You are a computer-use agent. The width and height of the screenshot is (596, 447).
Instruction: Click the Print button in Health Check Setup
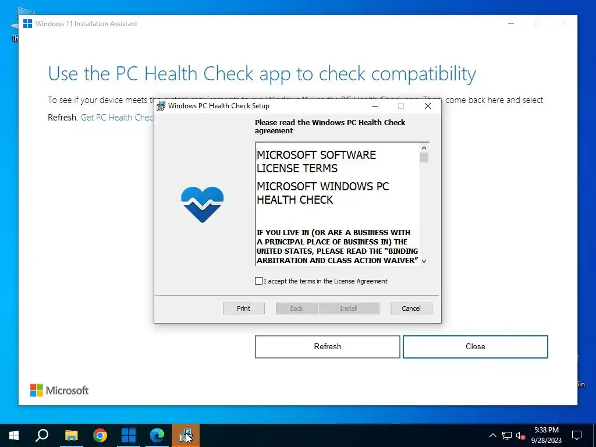[x=244, y=308]
